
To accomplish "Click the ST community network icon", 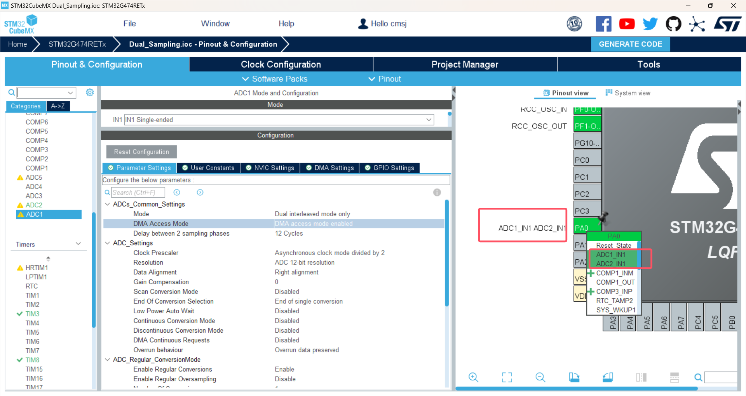I will pyautogui.click(x=697, y=24).
